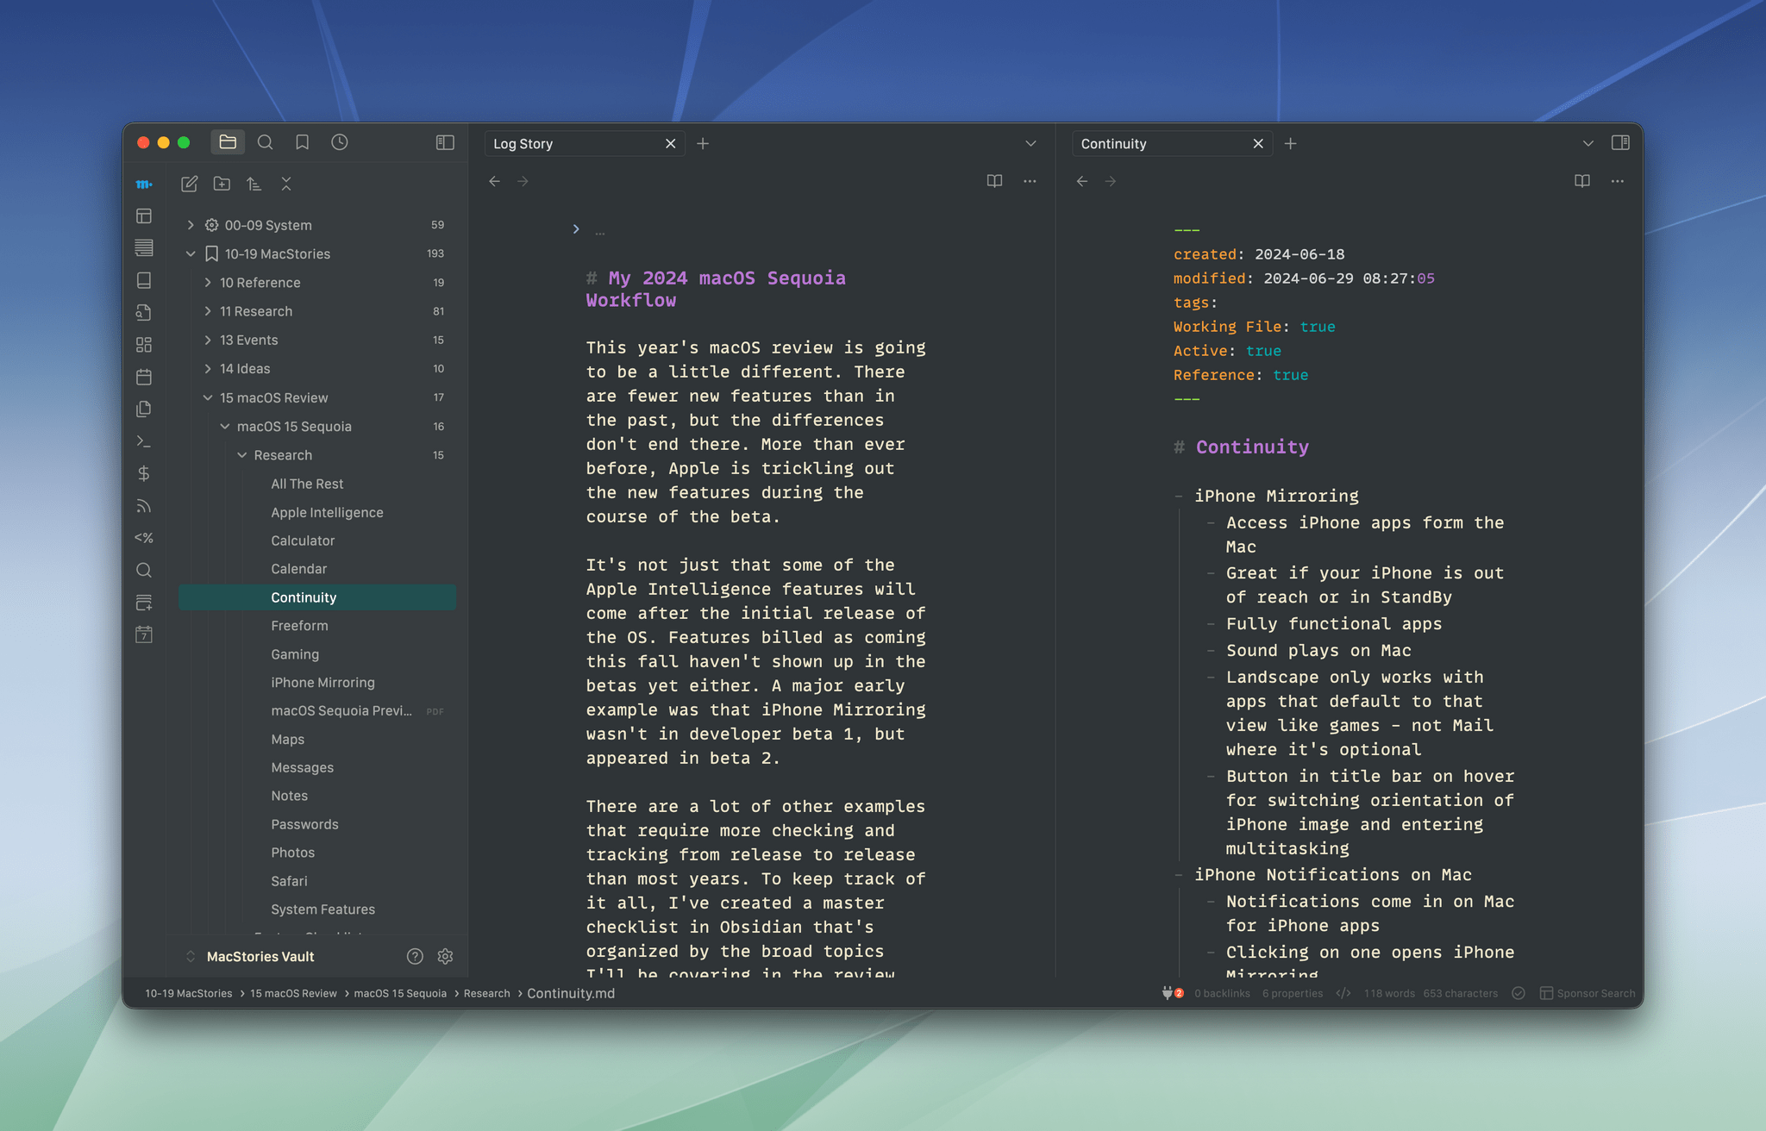Click the Templater <% ribbon icon
The height and width of the screenshot is (1131, 1766).
pyautogui.click(x=144, y=537)
